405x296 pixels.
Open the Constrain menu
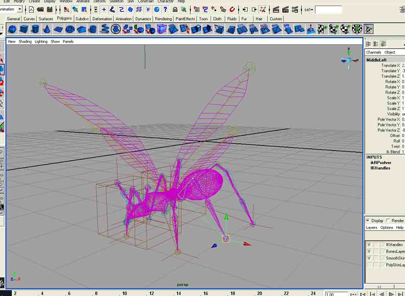pyautogui.click(x=146, y=1)
